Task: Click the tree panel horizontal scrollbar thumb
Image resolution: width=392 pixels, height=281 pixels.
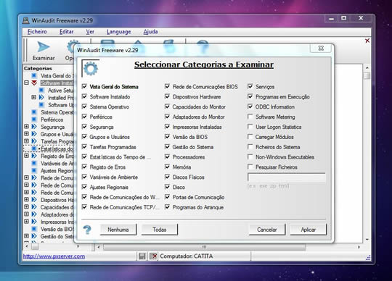Action: click(x=35, y=246)
